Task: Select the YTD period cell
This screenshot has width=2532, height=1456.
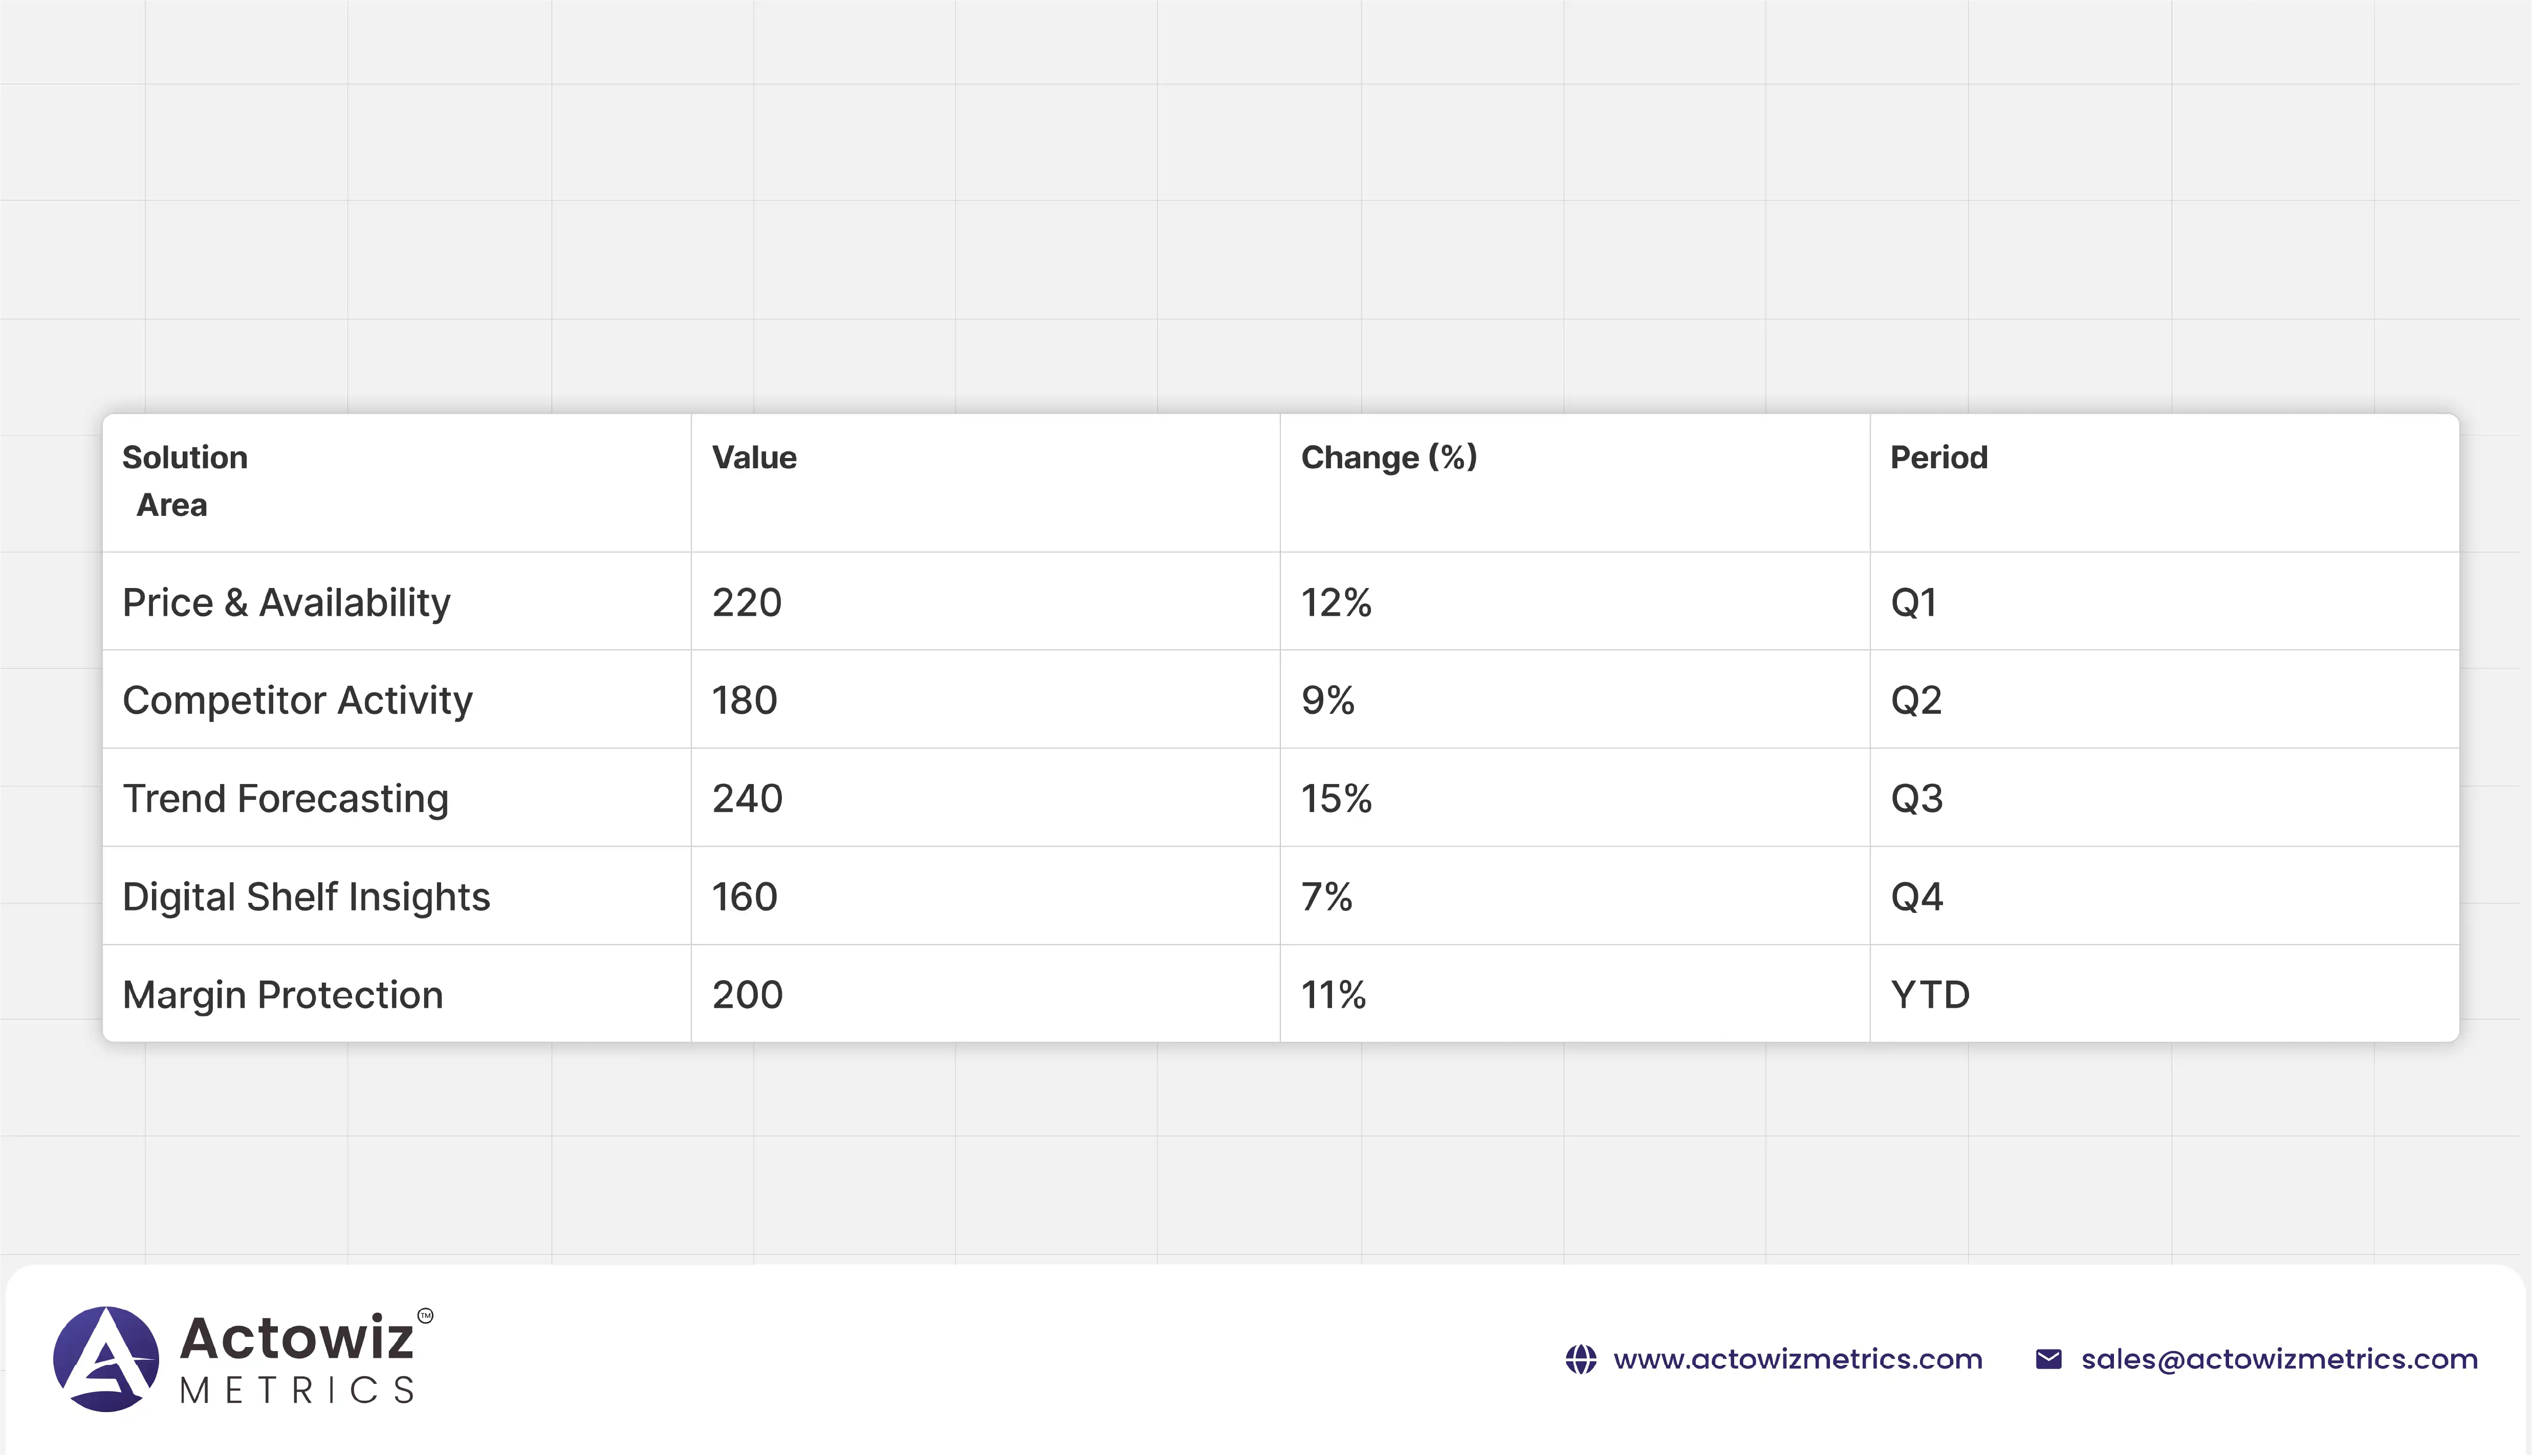Action: pyautogui.click(x=1929, y=994)
